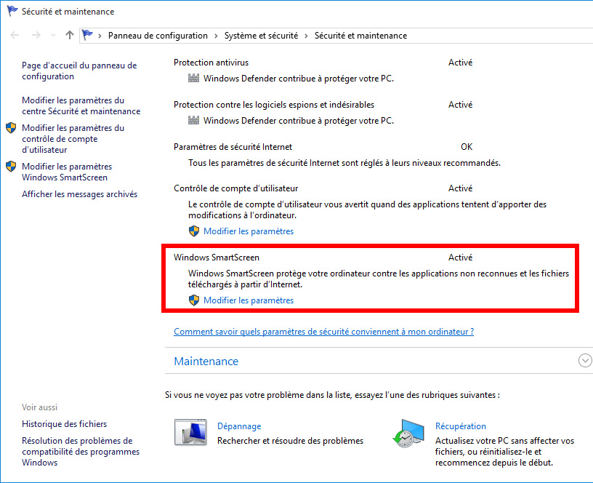Click Windows Defender icon under Protection antivirus

point(193,79)
